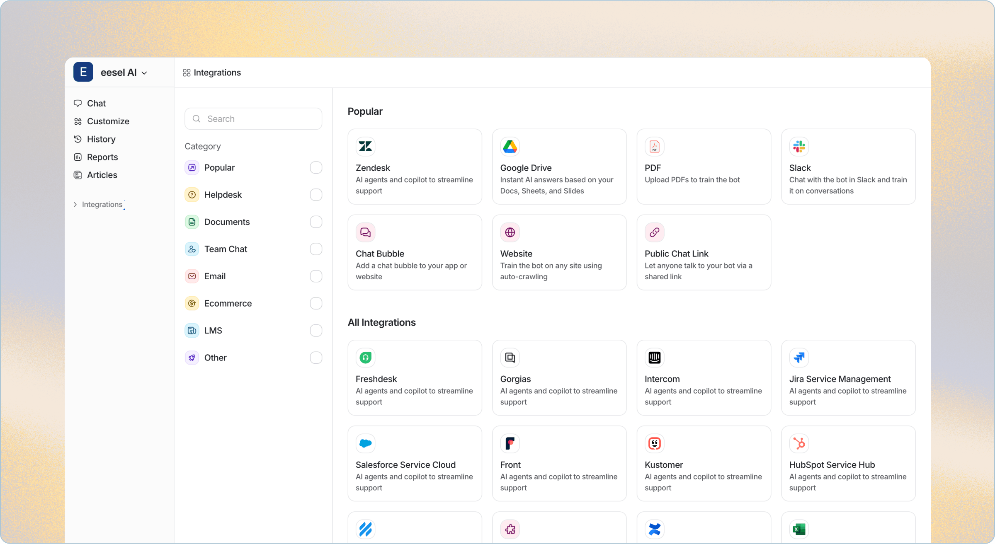Click the Freshdesk logo icon

pyautogui.click(x=365, y=358)
